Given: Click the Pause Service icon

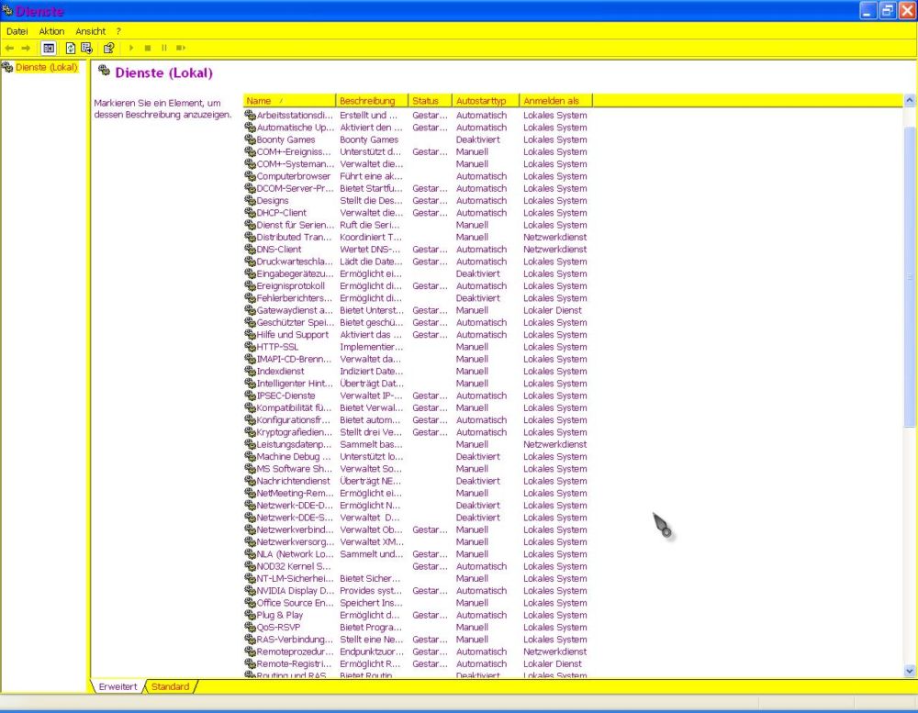Looking at the screenshot, I should (x=164, y=48).
